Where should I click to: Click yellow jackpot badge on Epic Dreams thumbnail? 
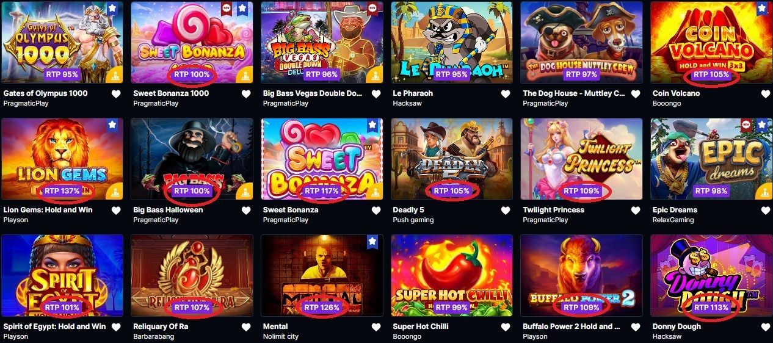764,192
